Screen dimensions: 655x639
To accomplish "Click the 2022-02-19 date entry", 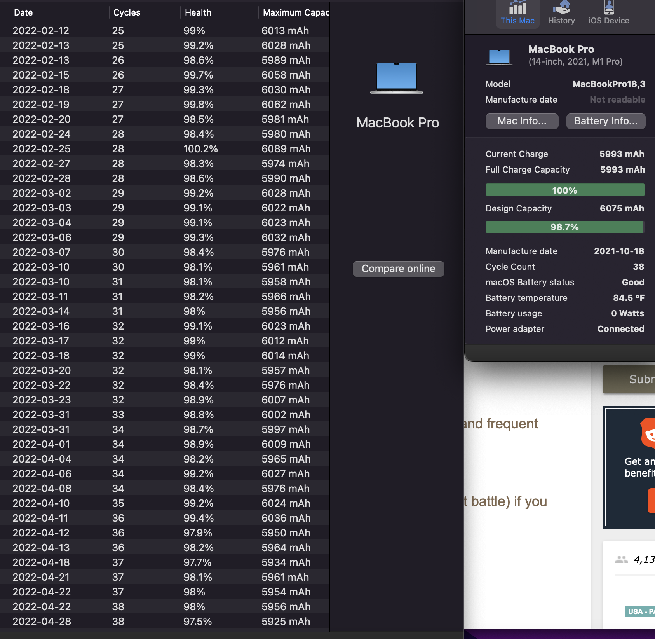I will pyautogui.click(x=41, y=105).
